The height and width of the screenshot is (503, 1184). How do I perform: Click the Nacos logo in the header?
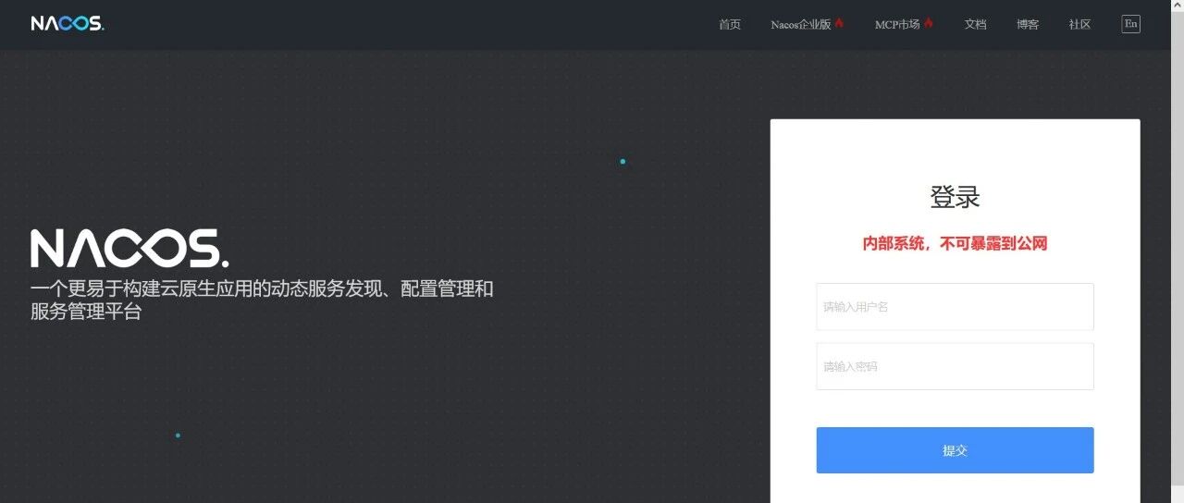tap(68, 24)
